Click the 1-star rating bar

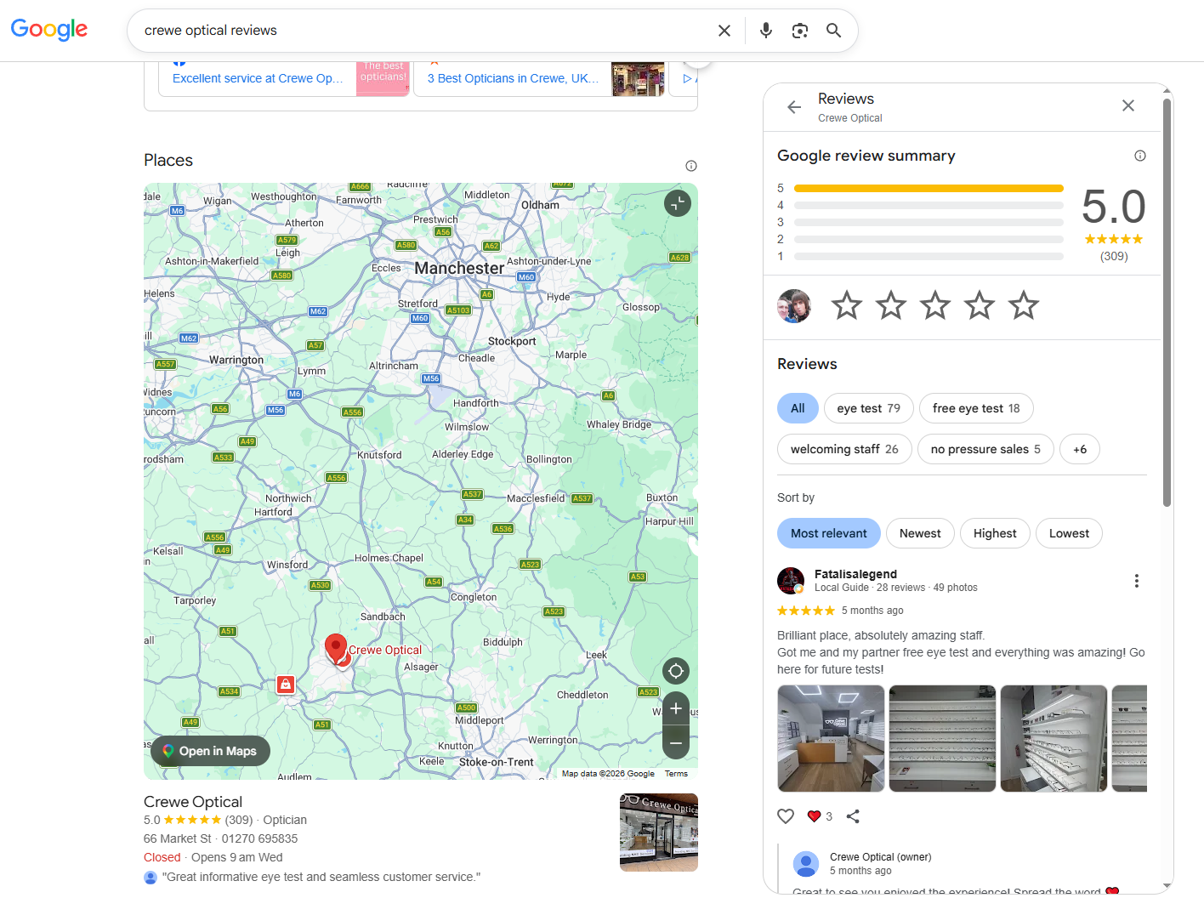[x=929, y=256]
